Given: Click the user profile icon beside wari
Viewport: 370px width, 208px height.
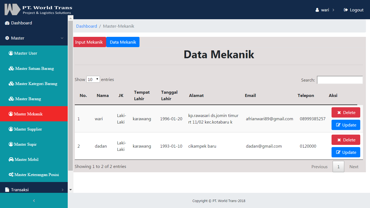Looking at the screenshot, I should (317, 10).
